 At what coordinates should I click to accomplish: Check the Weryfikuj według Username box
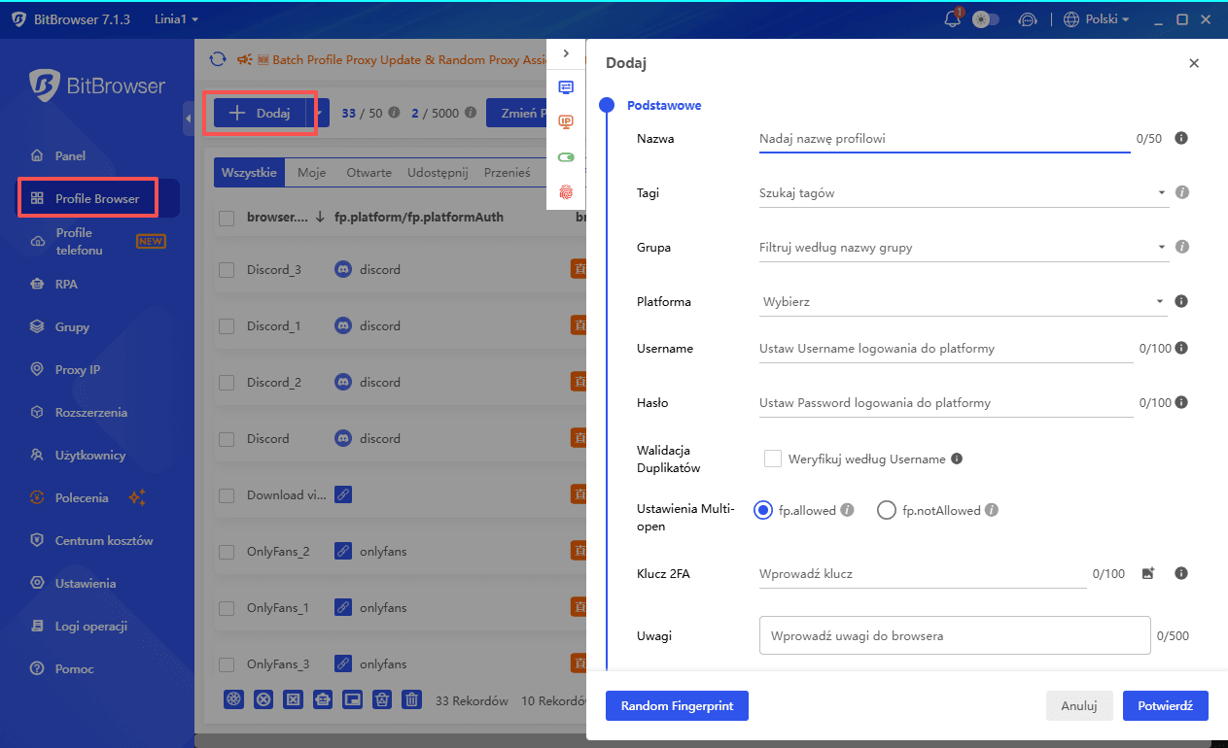pos(773,459)
